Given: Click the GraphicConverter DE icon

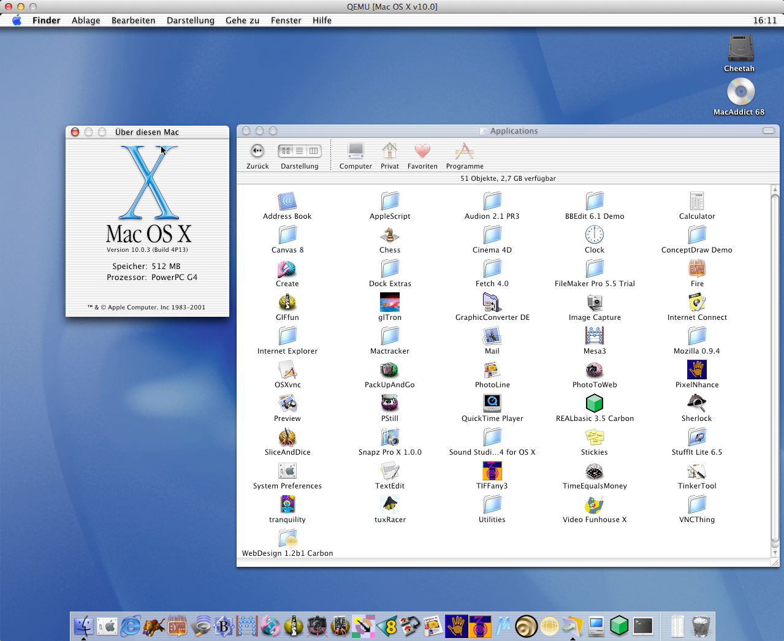Looking at the screenshot, I should [x=492, y=302].
